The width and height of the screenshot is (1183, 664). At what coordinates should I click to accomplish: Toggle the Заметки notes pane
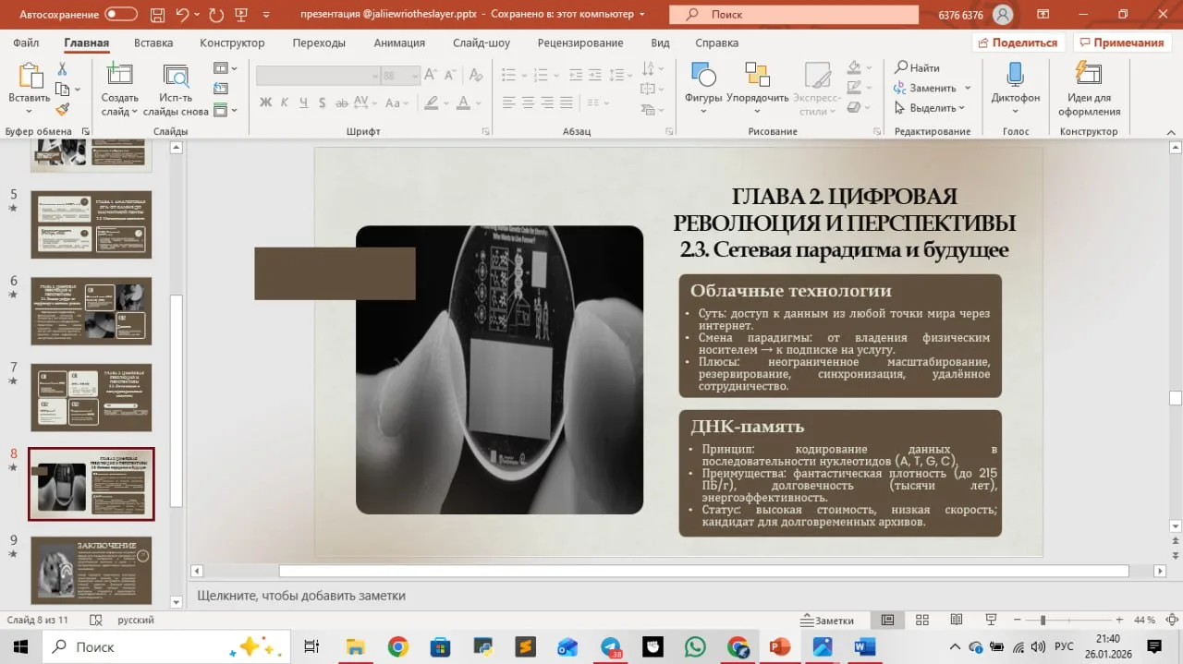click(x=828, y=621)
